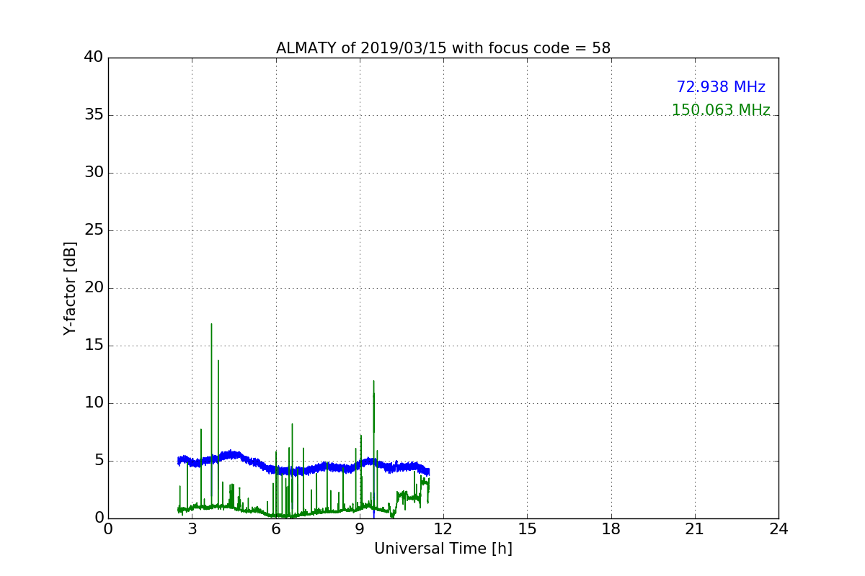Viewport: 865px width, 576px height.
Task: Select the green 150.063 MHz legend label
Action: pyautogui.click(x=721, y=110)
